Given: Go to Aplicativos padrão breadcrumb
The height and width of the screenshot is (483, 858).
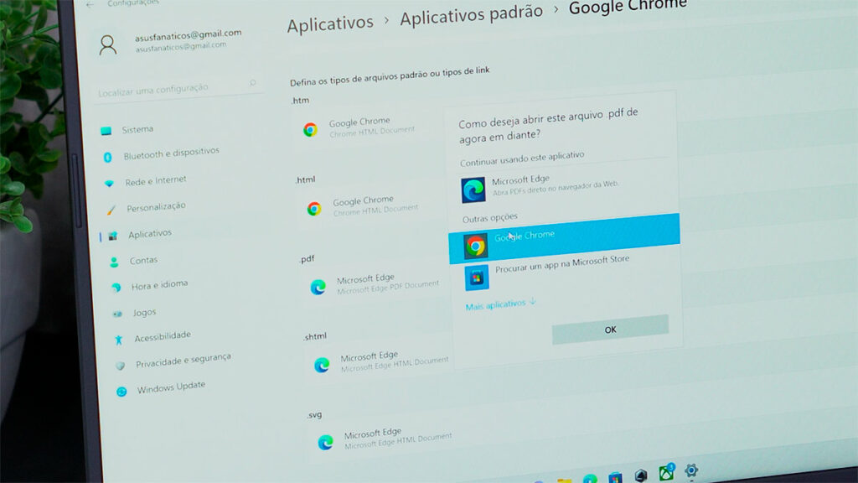Looking at the screenshot, I should pos(471,15).
